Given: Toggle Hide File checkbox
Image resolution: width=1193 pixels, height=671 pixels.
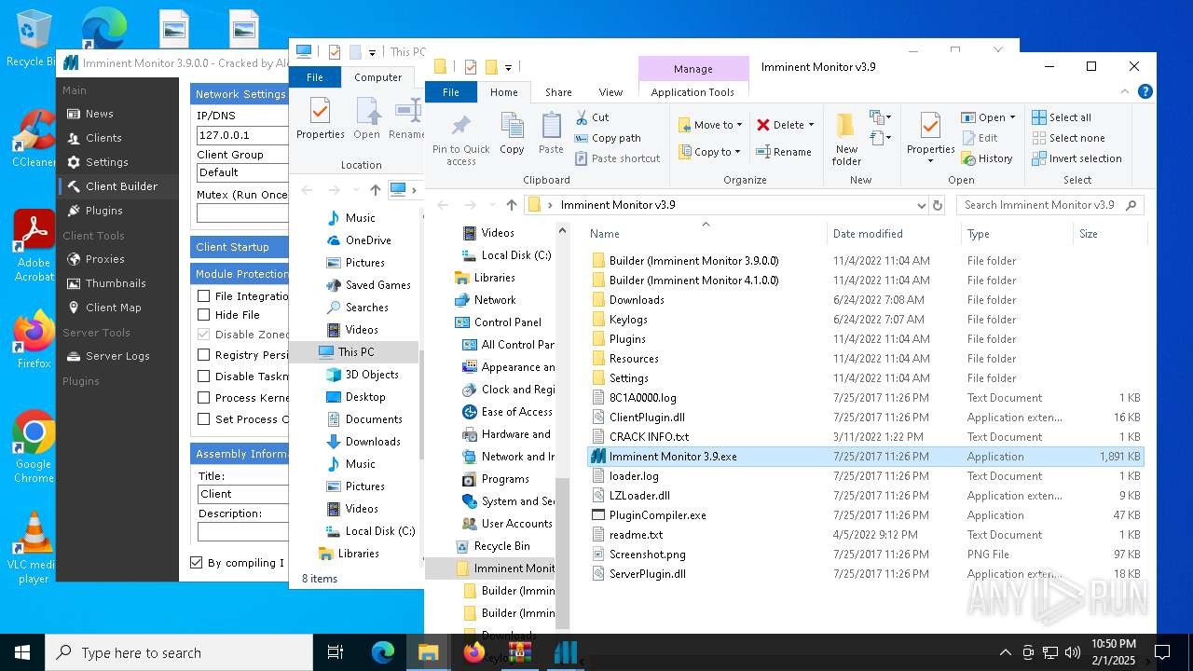Looking at the screenshot, I should click(x=203, y=315).
